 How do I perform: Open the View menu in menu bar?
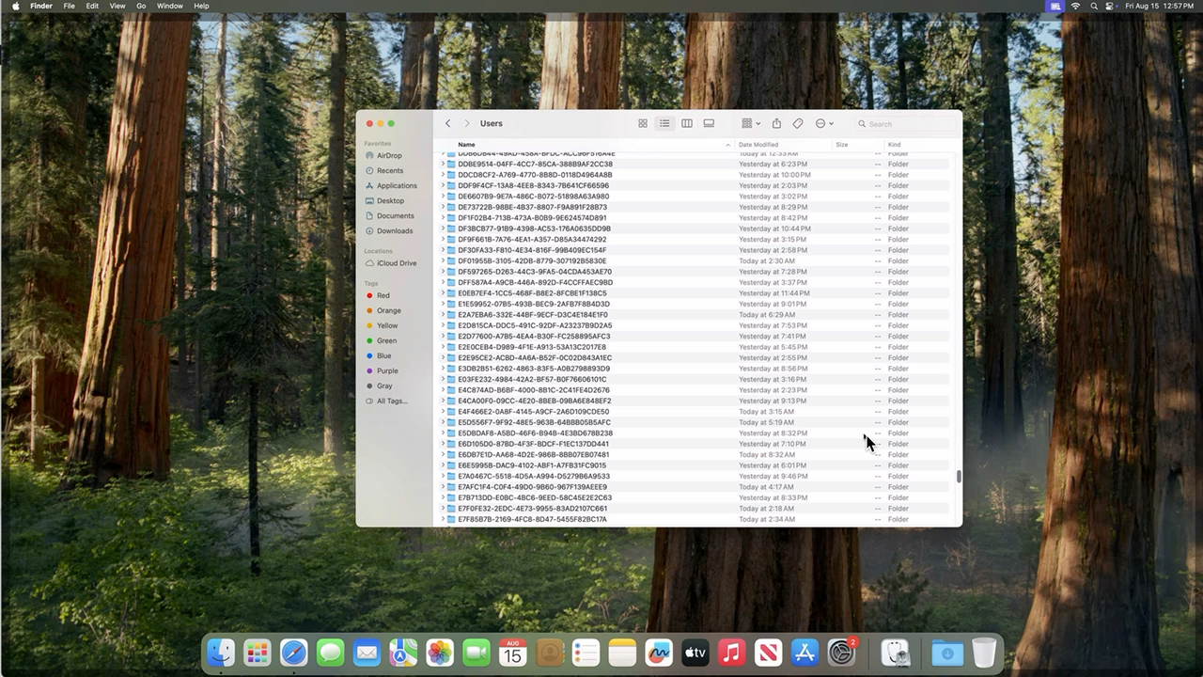tap(117, 6)
